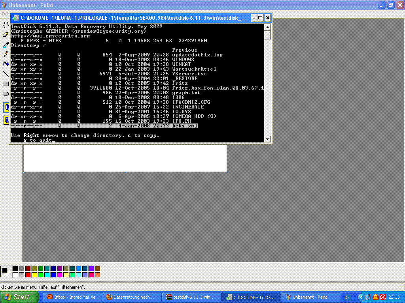Click the network connection tray icon

click(368, 297)
